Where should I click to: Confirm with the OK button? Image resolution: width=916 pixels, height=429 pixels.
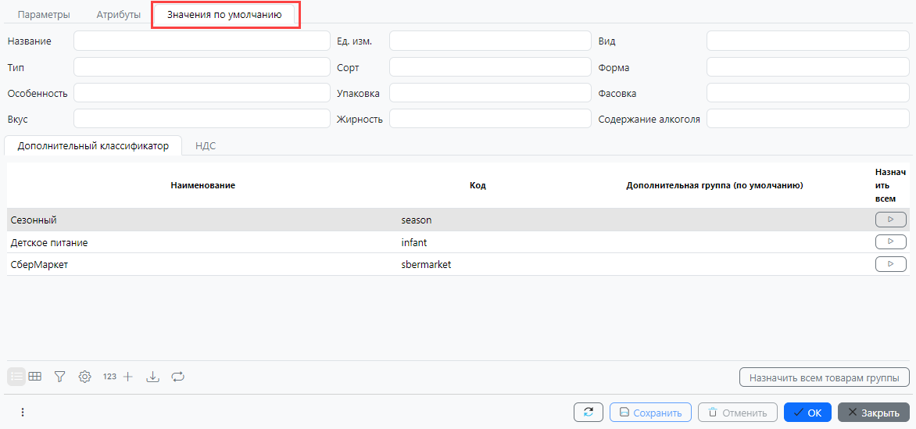(807, 413)
